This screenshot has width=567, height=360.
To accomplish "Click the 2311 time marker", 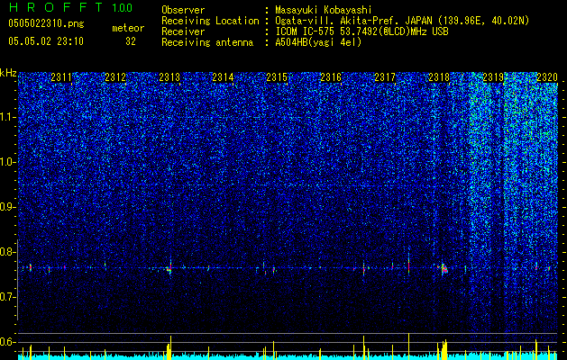I will coord(61,76).
